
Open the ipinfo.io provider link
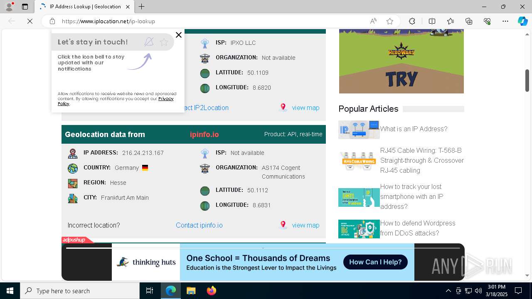pyautogui.click(x=204, y=135)
